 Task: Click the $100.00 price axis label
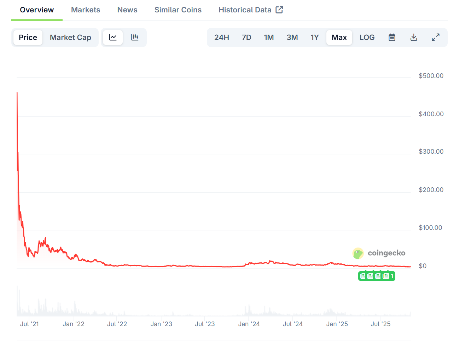coord(430,228)
